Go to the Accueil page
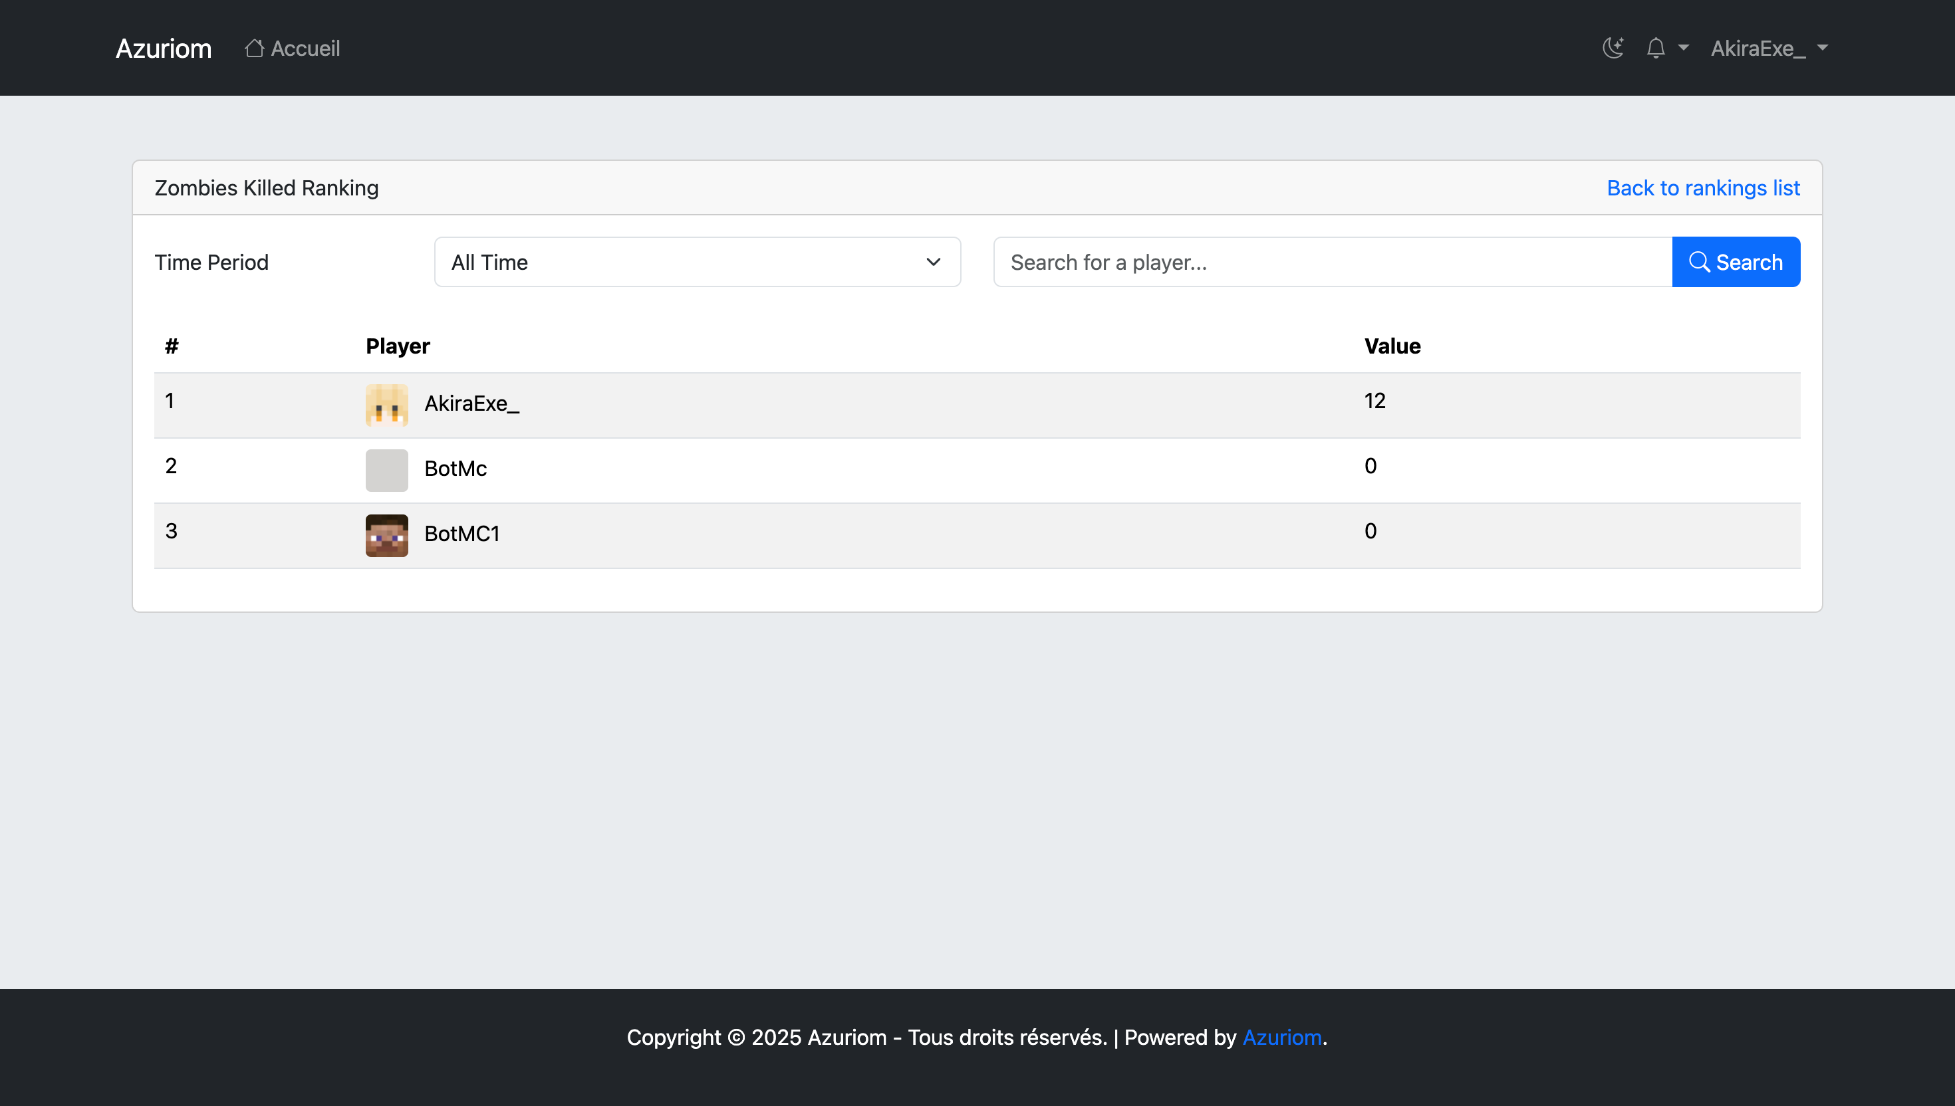1955x1106 pixels. click(x=293, y=48)
